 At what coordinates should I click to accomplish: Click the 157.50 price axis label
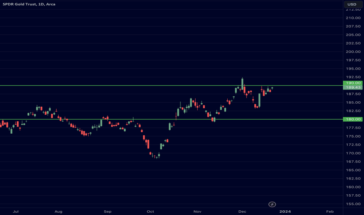[353, 195]
